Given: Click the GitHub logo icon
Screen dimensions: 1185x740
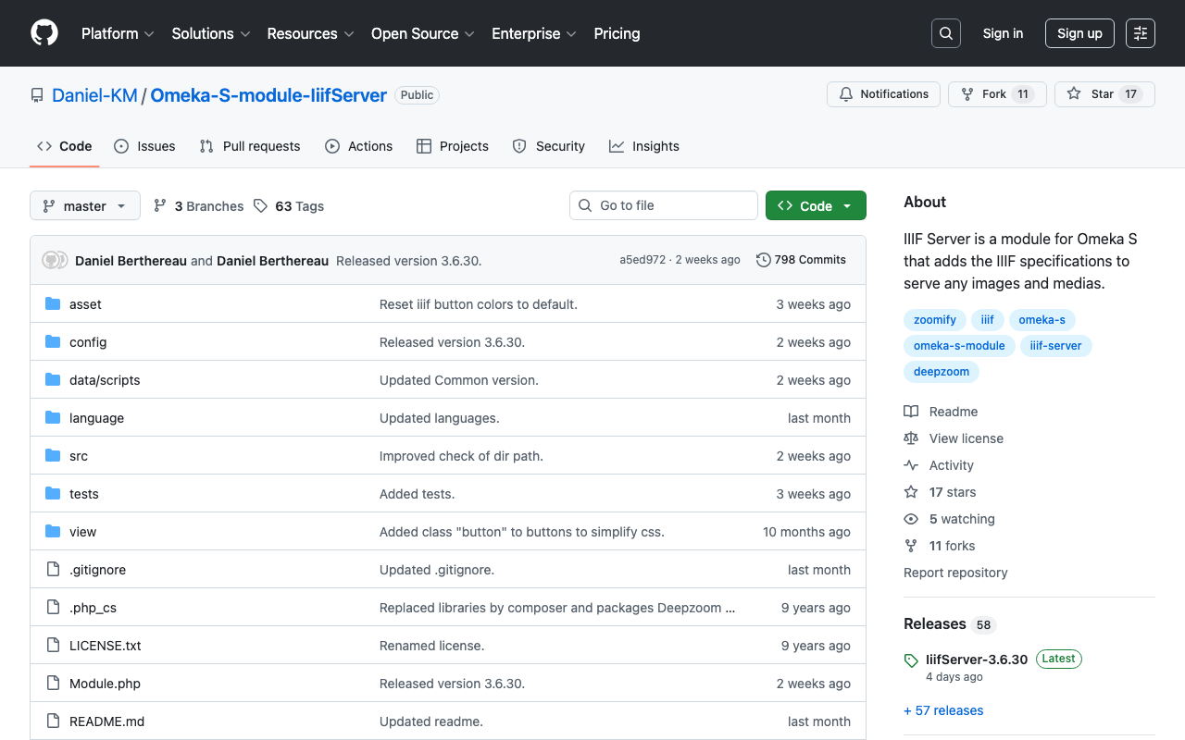Looking at the screenshot, I should coord(44,33).
